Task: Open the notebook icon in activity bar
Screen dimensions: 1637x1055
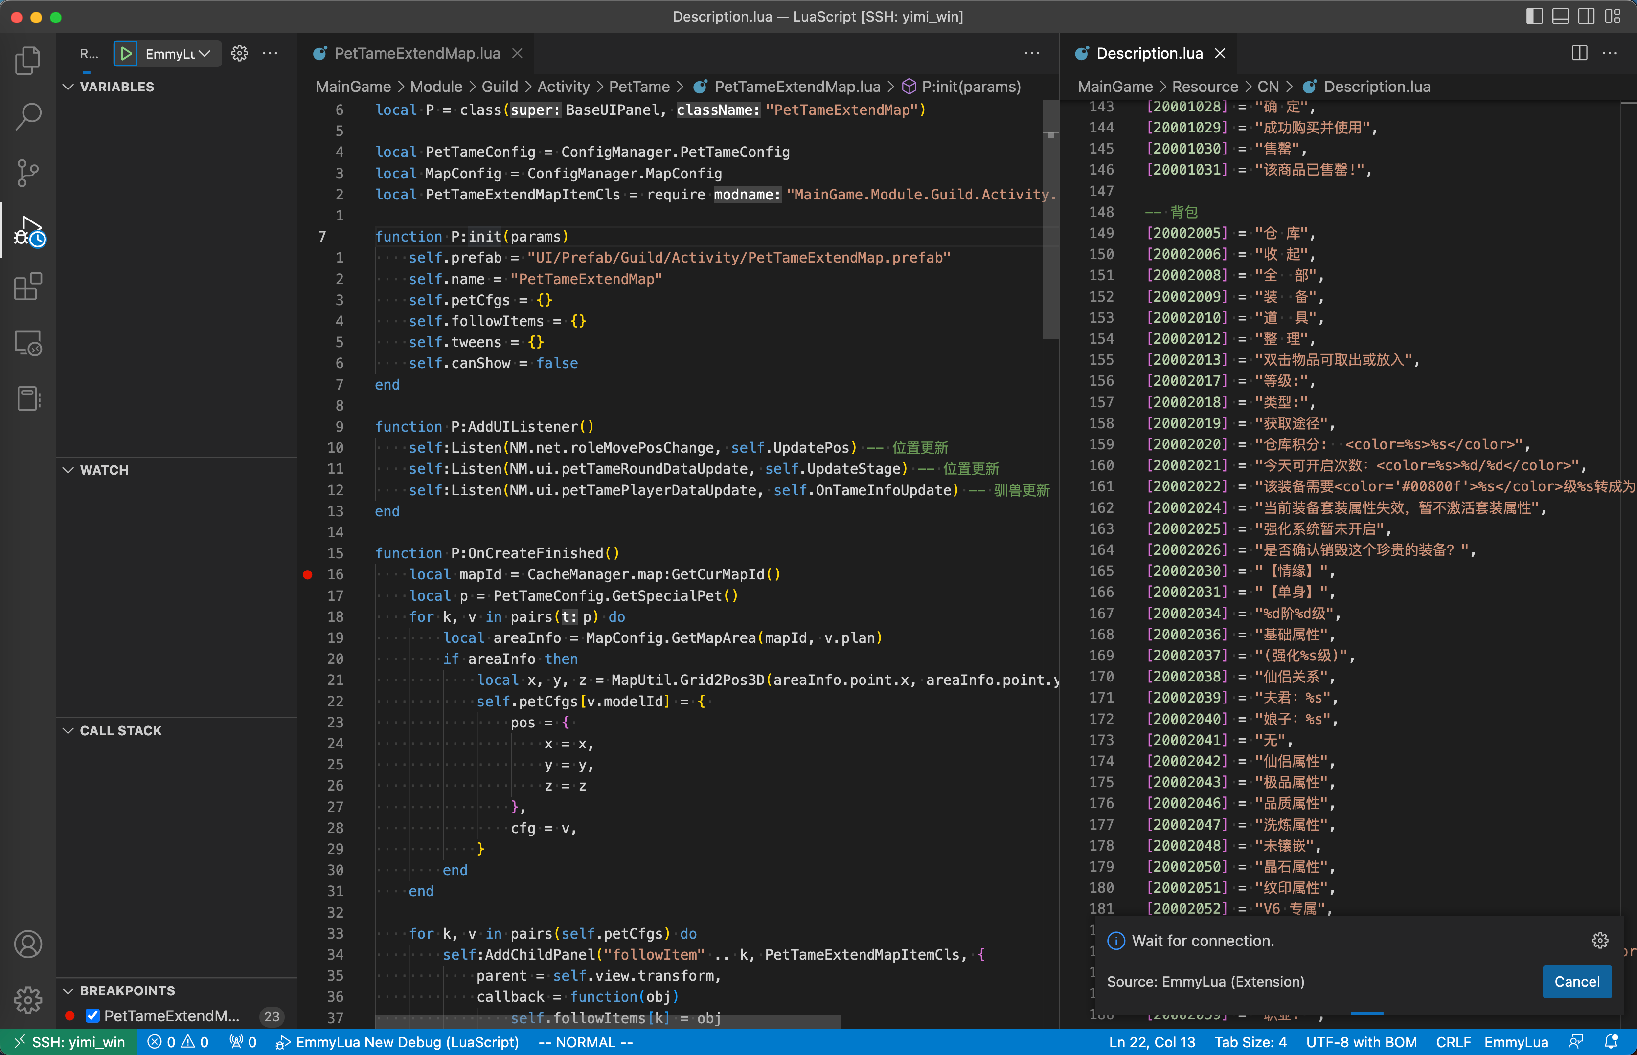Action: click(x=28, y=399)
